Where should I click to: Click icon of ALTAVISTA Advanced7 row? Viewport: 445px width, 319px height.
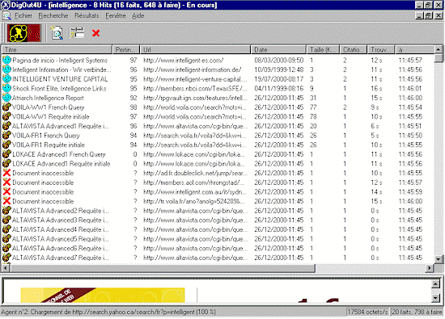point(6,258)
